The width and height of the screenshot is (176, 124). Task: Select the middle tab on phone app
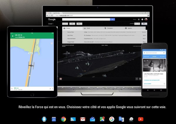click(154, 57)
